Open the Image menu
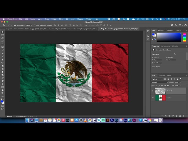 pos(33,19)
